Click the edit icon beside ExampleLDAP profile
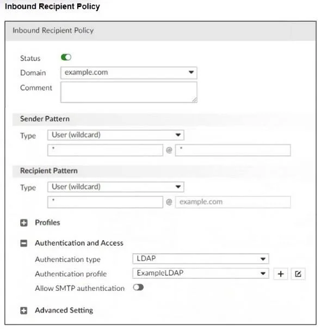This screenshot has height=329, width=321. (x=298, y=273)
